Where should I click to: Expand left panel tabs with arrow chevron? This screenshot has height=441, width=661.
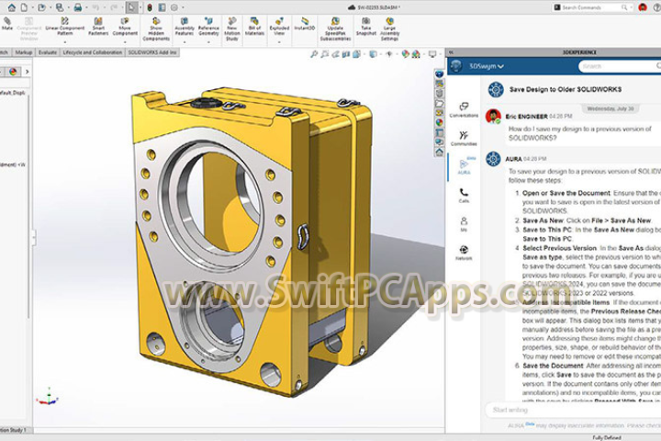pos(27,72)
